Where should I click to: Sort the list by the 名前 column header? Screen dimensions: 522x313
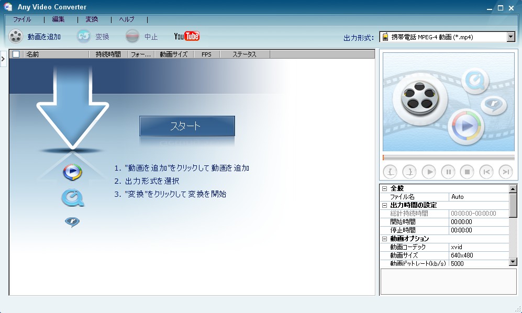pos(56,54)
